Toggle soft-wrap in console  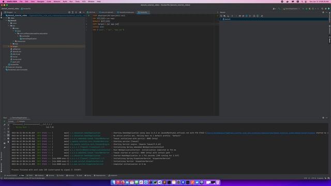(x=8, y=132)
